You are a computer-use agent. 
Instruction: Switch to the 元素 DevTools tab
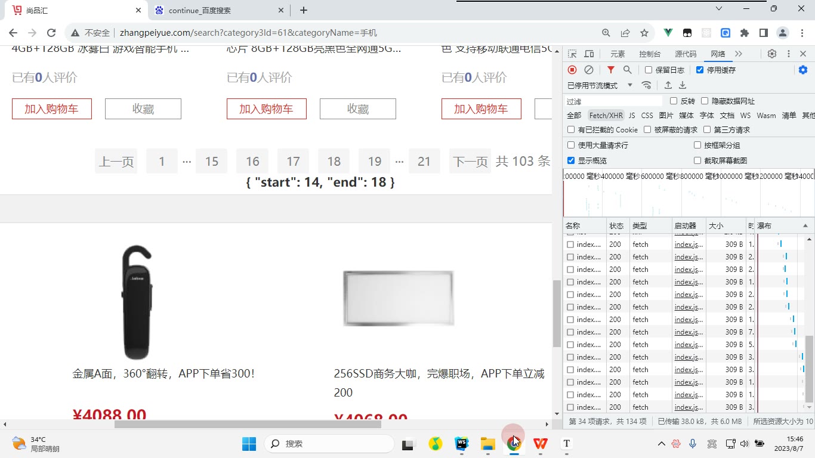618,54
